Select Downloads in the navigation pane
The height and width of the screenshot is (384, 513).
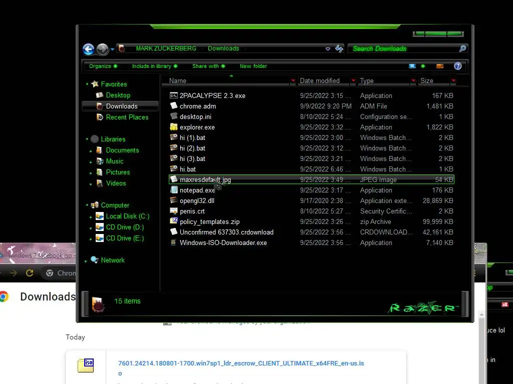pyautogui.click(x=121, y=106)
